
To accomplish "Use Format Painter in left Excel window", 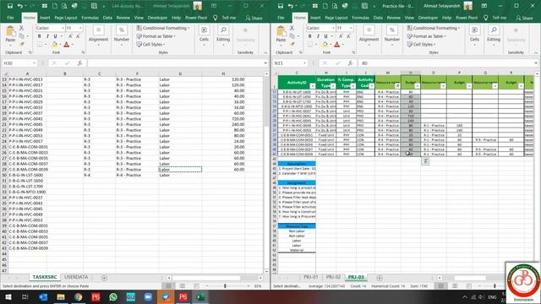I will 21,44.
